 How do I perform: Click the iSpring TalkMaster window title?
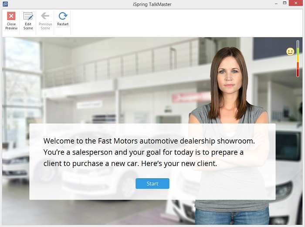click(152, 4)
